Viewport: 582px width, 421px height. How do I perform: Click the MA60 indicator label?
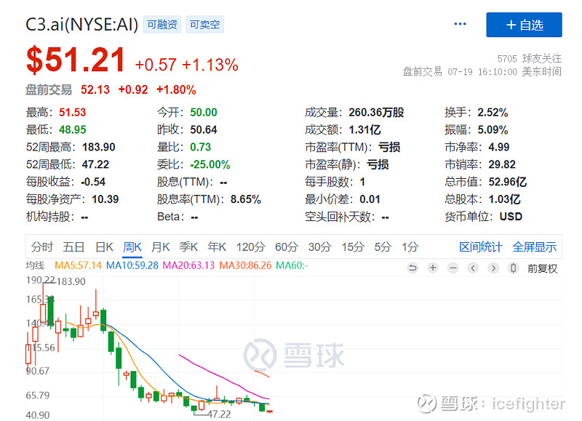pyautogui.click(x=292, y=265)
